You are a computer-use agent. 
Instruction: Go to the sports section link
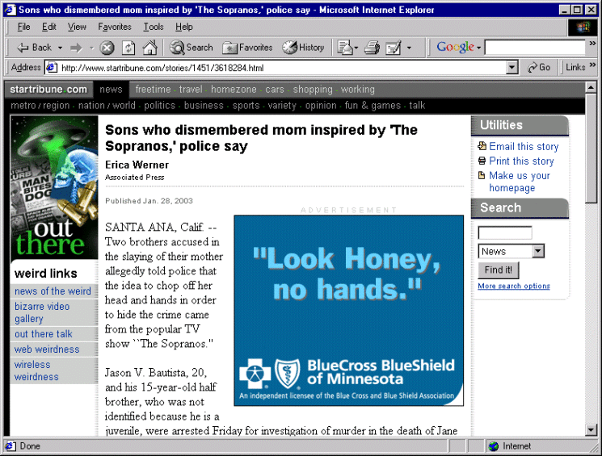click(246, 106)
